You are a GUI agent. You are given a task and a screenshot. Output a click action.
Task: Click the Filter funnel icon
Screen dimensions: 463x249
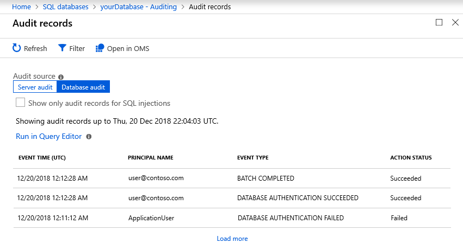(63, 48)
